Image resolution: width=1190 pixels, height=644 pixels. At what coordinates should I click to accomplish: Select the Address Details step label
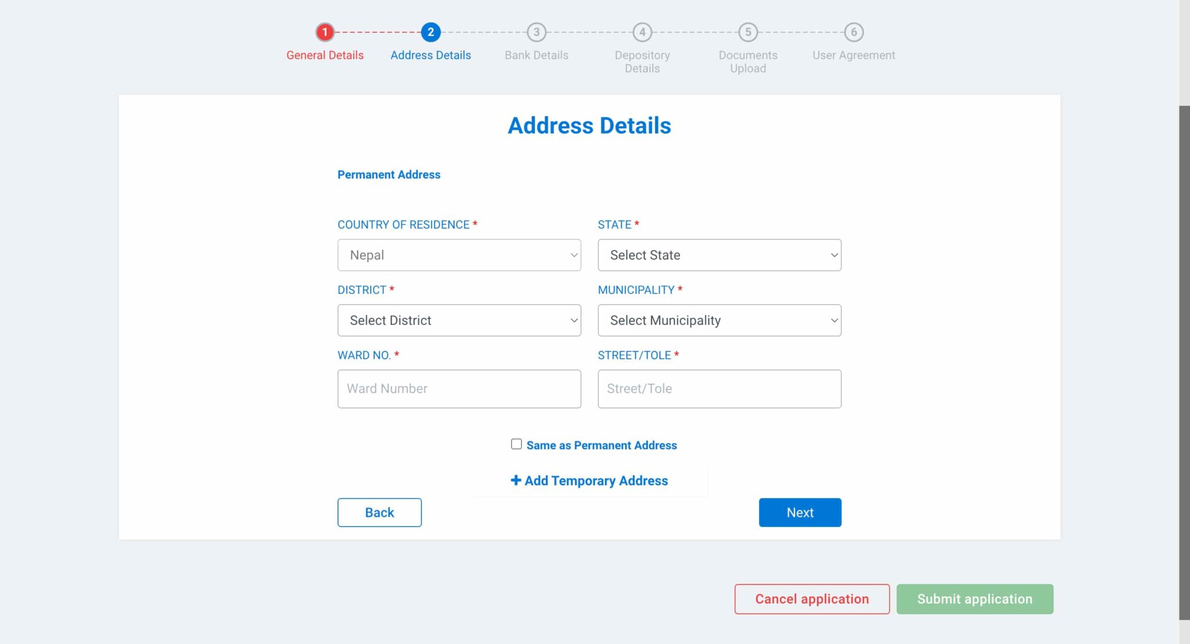click(431, 55)
